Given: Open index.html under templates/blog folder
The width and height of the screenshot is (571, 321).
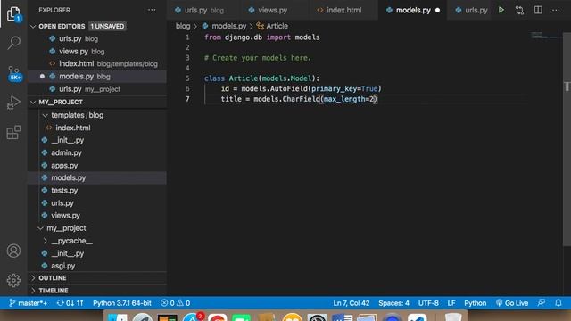Looking at the screenshot, I should tap(97, 128).
